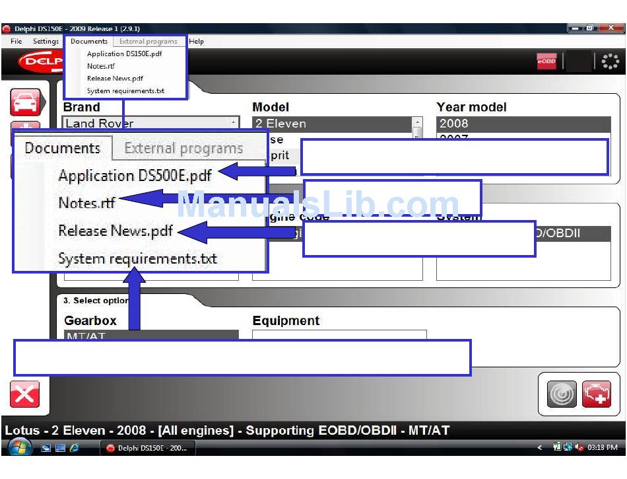Viewport: 627px width, 479px height.
Task: Click the empty Equipment list box
Action: coord(339,334)
